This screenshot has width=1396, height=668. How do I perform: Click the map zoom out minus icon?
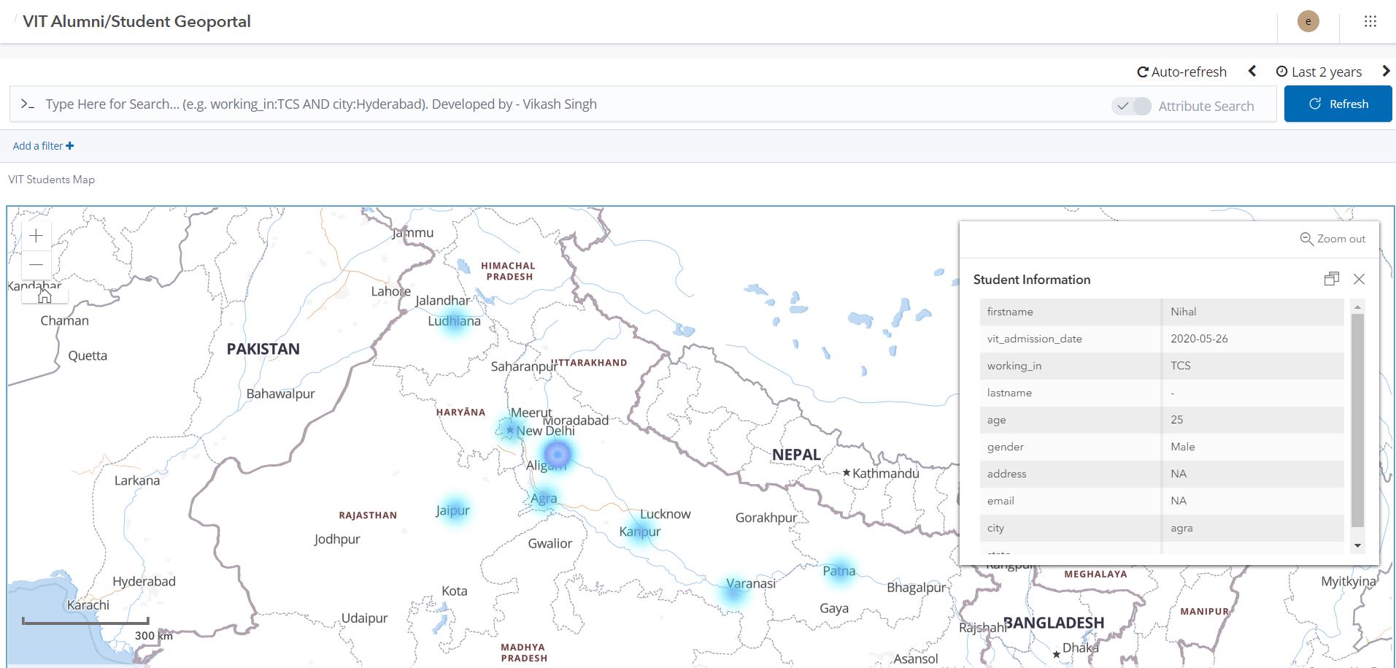35,264
